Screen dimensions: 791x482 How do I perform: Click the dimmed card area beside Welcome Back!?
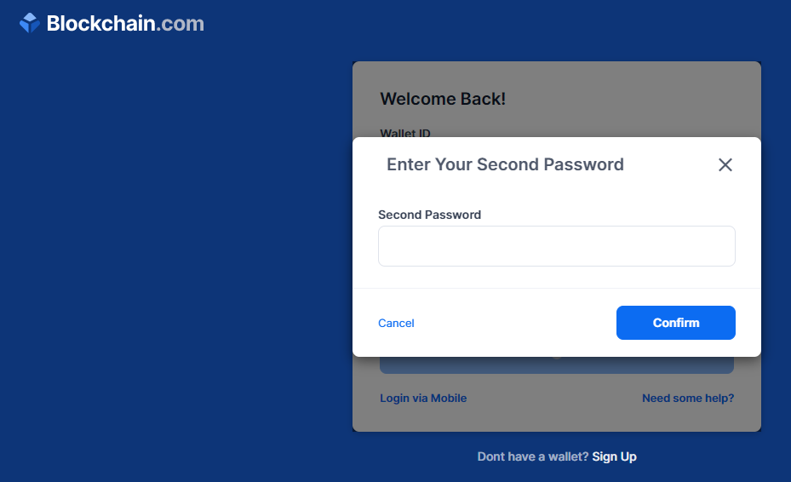point(631,99)
